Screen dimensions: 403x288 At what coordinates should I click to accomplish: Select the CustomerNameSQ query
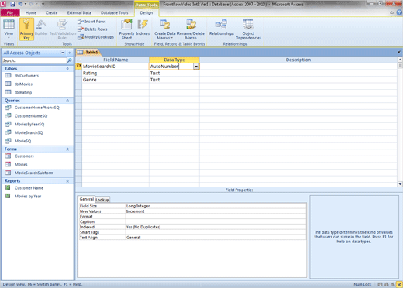31,116
